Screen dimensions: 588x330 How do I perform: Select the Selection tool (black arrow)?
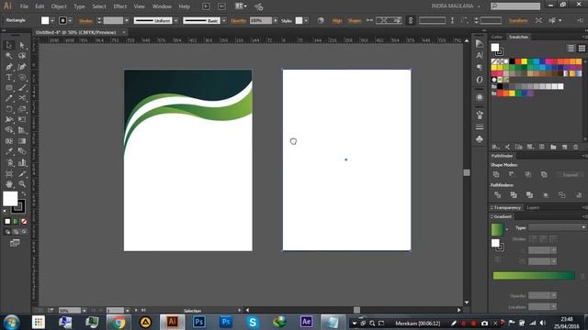pos(9,45)
